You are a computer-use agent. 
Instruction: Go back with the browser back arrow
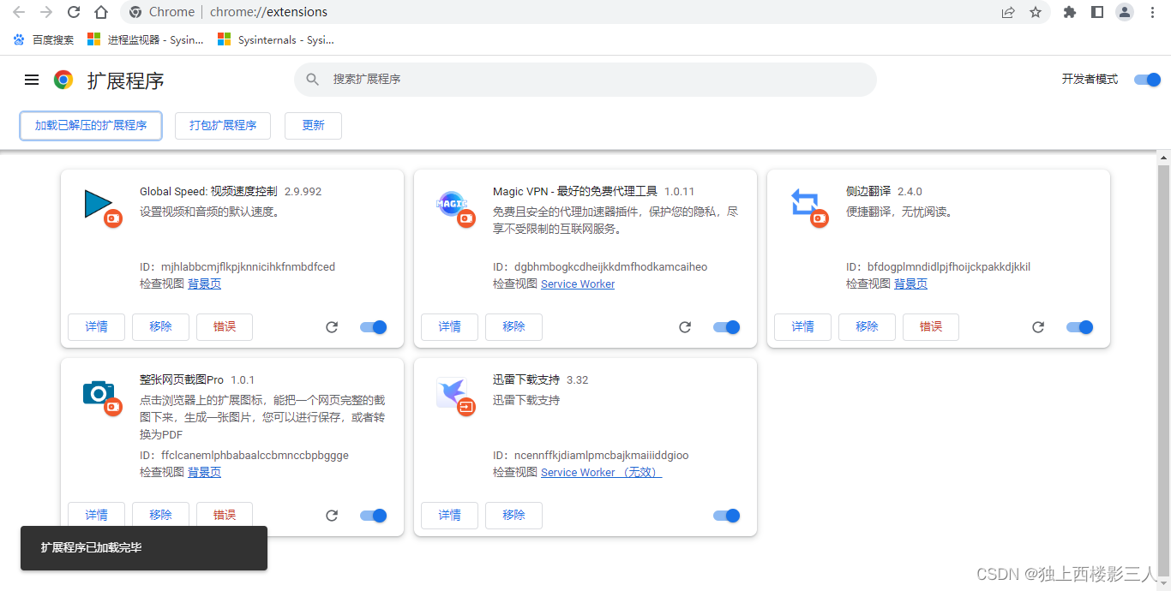pyautogui.click(x=19, y=12)
